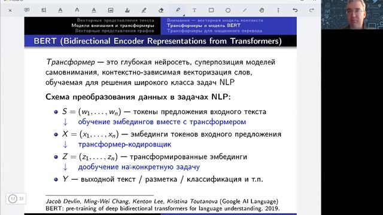This screenshot has width=383, height=215.
Task: Click the line 'эмбединги токенов входного предложения'
Action: coord(206,134)
